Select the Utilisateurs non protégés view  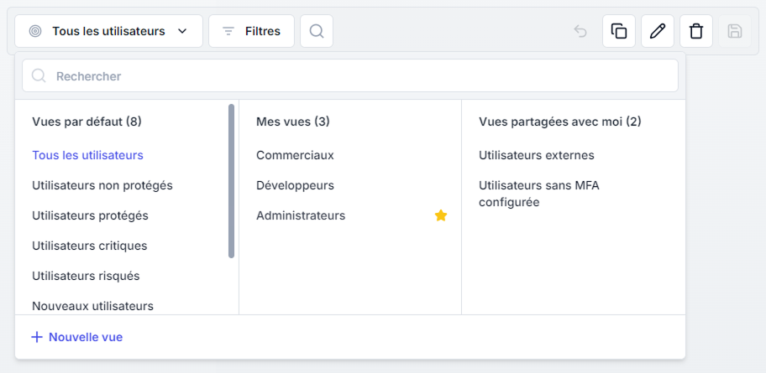pyautogui.click(x=102, y=185)
